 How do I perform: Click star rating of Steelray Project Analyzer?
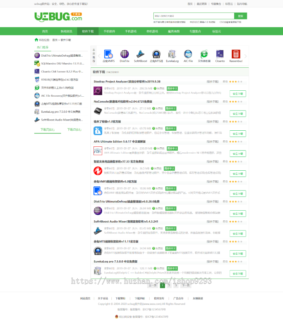236,82
